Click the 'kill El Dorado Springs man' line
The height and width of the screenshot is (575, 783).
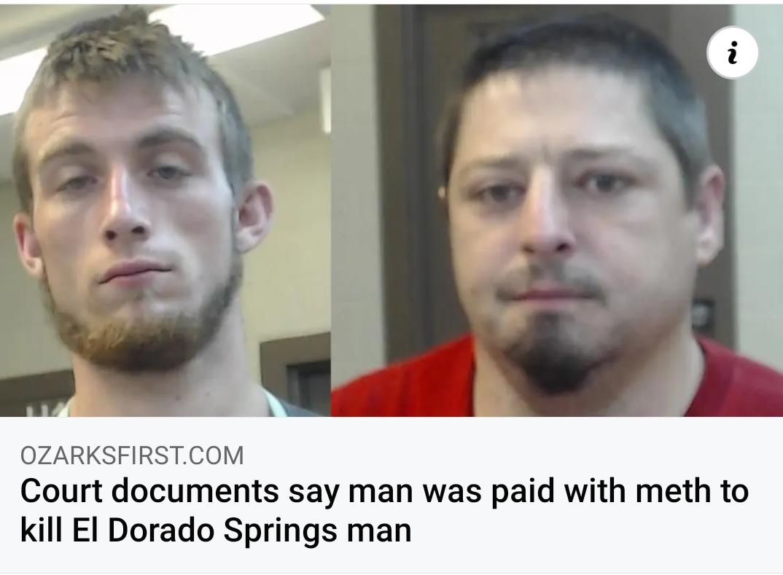(x=216, y=530)
